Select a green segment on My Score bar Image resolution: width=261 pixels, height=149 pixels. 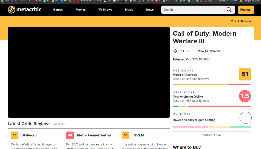click(x=240, y=127)
